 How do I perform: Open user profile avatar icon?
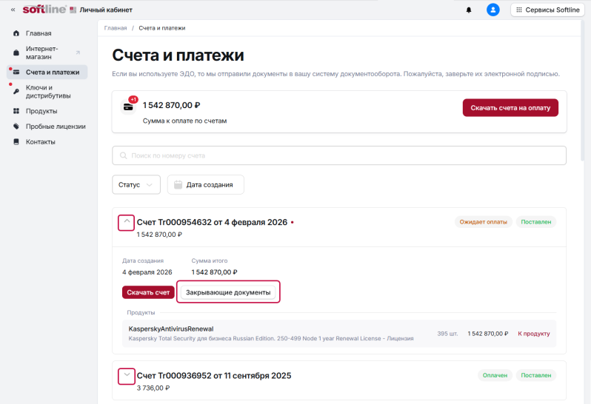(x=493, y=10)
